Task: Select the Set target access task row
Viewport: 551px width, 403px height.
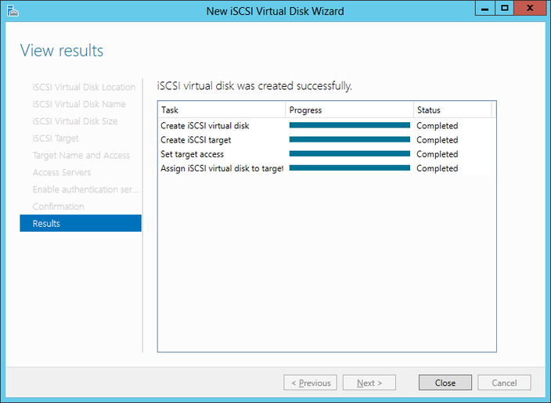Action: [193, 154]
